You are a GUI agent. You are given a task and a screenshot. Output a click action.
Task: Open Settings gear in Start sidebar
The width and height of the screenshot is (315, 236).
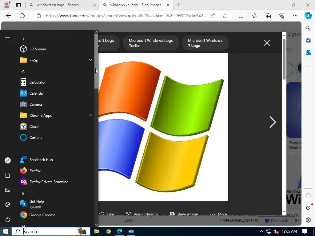pos(8,205)
